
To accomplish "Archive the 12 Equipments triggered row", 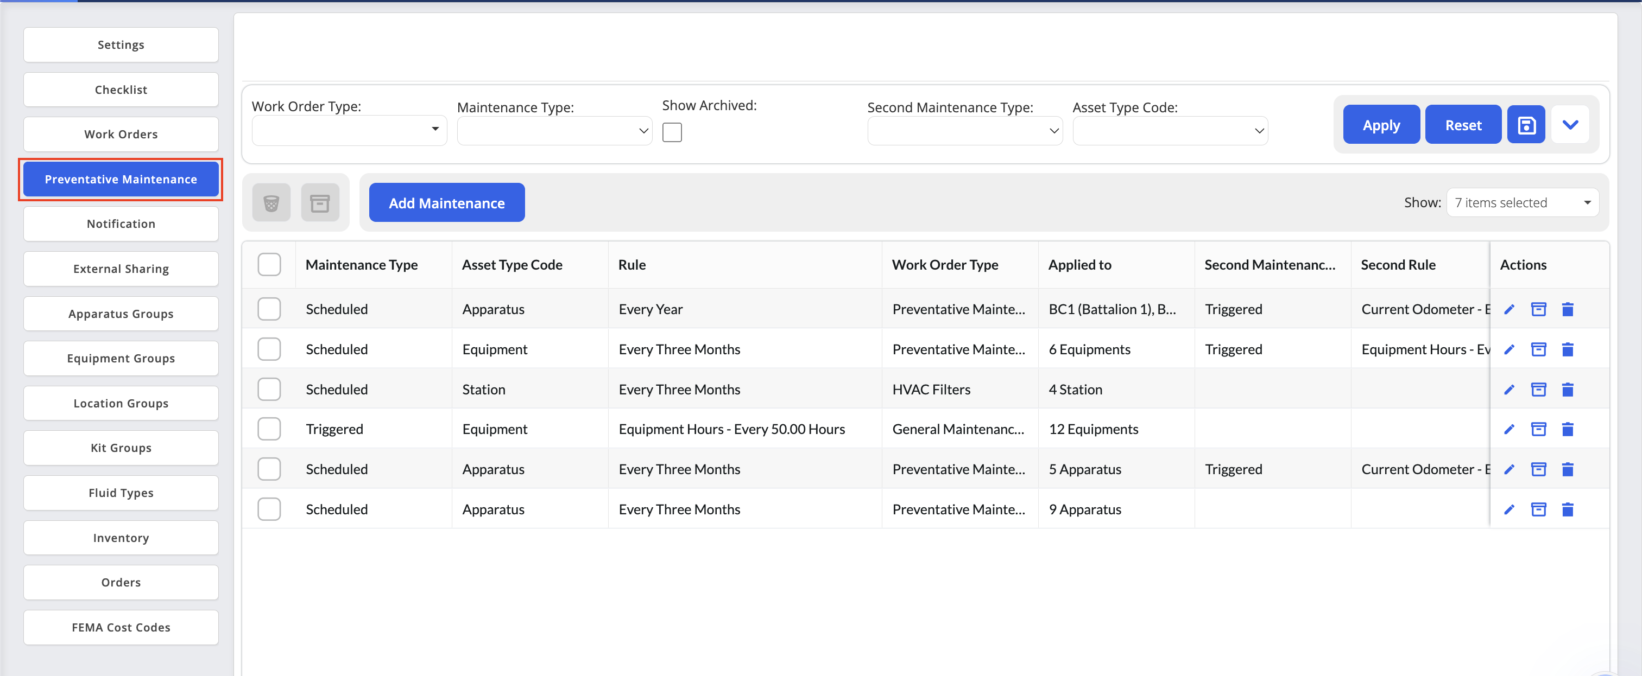I will pyautogui.click(x=1538, y=430).
